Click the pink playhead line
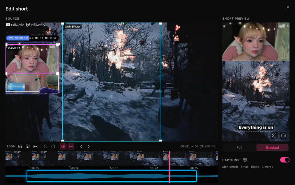Screen dimensions: 295x185 point(170,167)
